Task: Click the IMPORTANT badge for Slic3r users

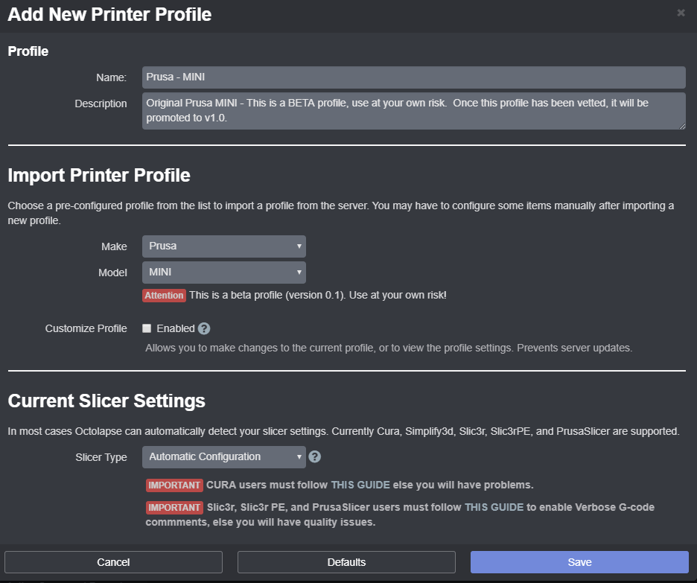Action: [x=174, y=508]
